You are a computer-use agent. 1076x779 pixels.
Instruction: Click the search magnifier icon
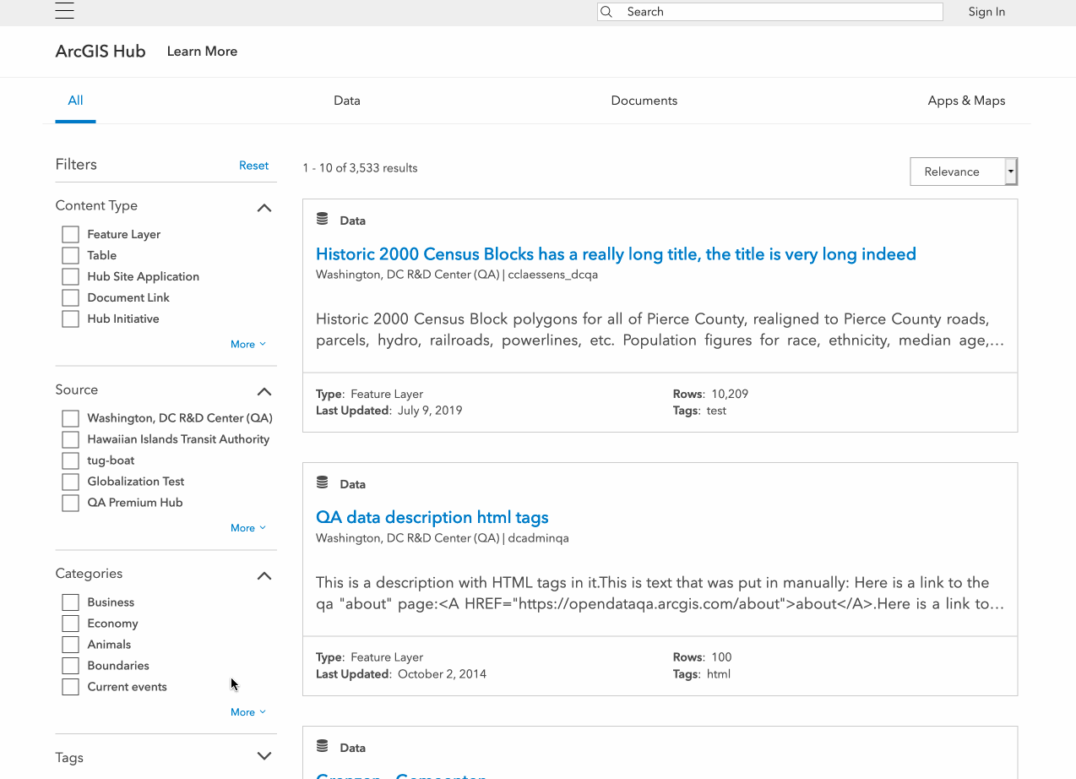click(606, 12)
